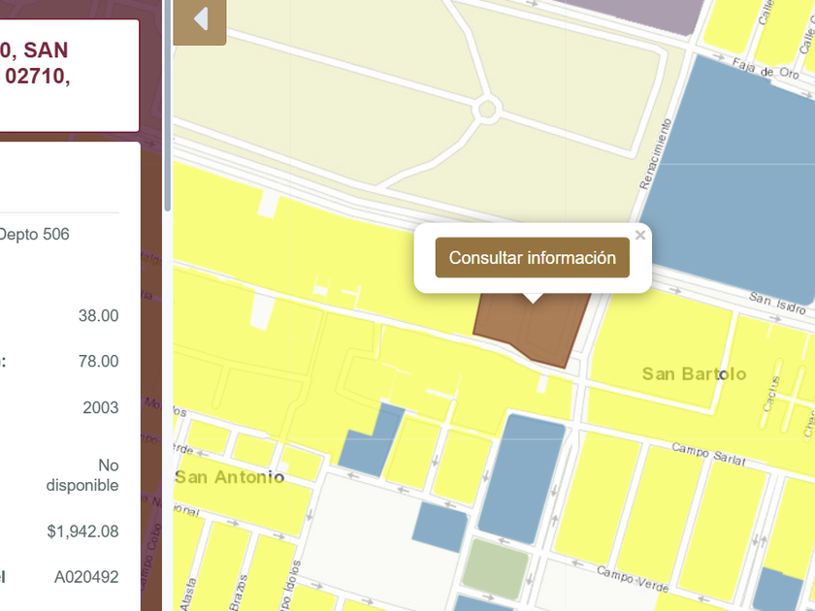This screenshot has width=815, height=611.
Task: Click the small green park block
Action: coord(496,568)
